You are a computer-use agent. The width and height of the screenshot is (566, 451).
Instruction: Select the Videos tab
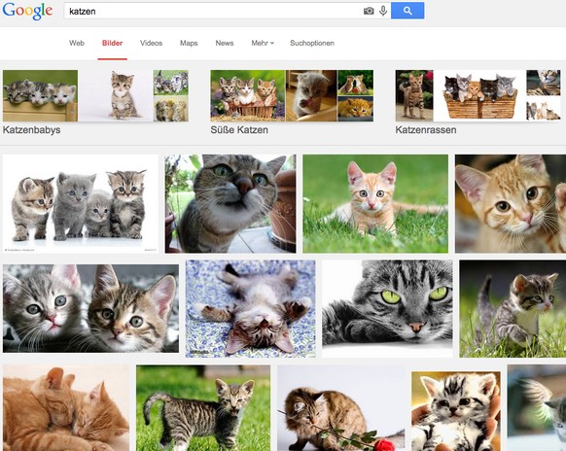[151, 43]
